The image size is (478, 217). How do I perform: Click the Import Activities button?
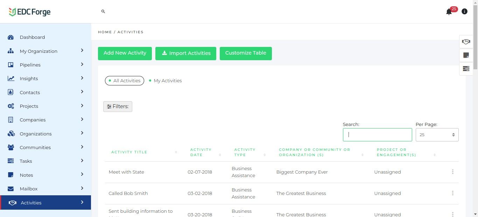click(186, 53)
